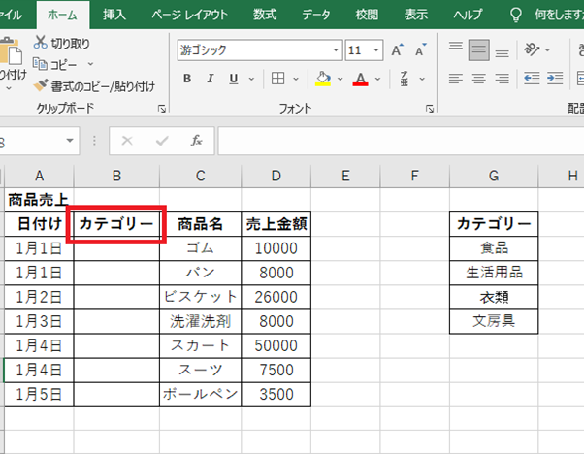Open the Copy options dropdown arrow
This screenshot has width=584, height=454.
click(90, 64)
